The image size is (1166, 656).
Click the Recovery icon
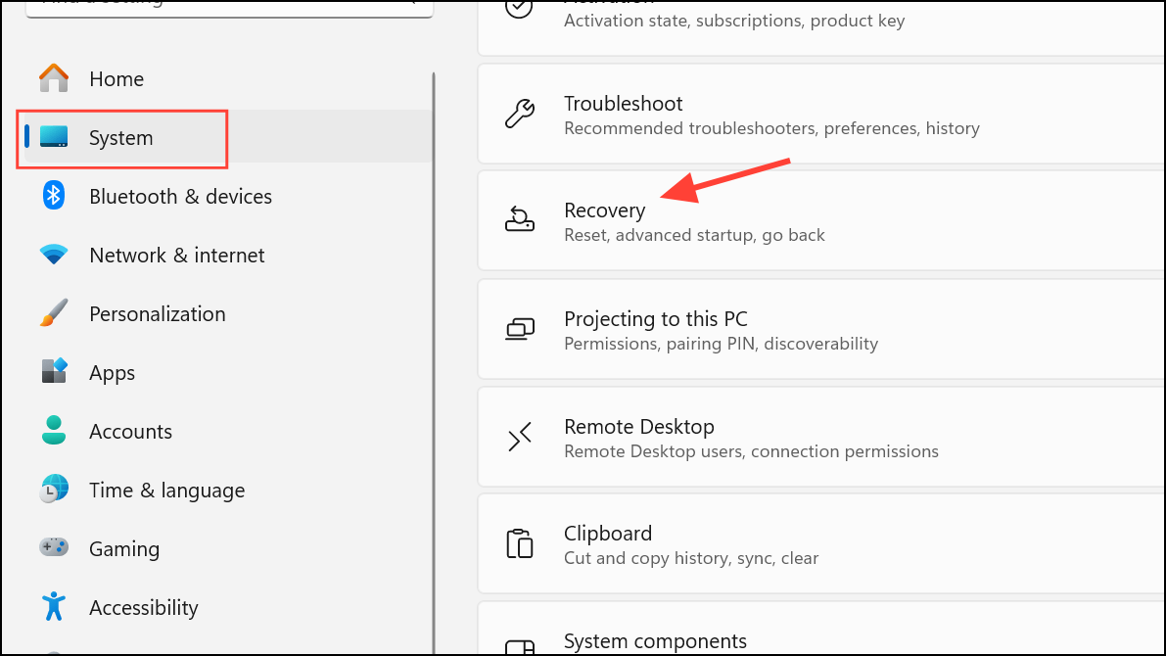520,221
